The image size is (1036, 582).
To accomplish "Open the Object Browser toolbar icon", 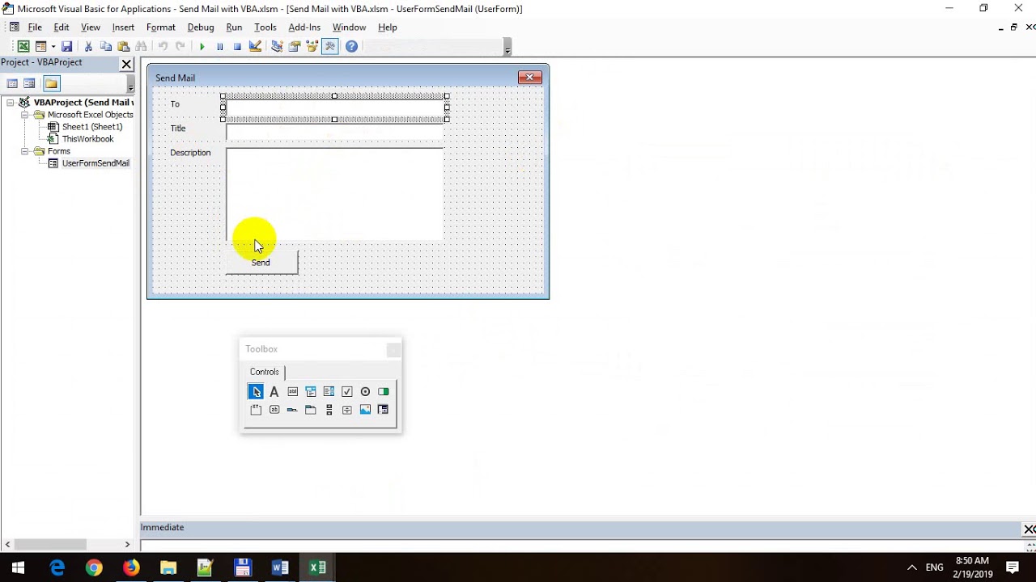I will point(312,47).
